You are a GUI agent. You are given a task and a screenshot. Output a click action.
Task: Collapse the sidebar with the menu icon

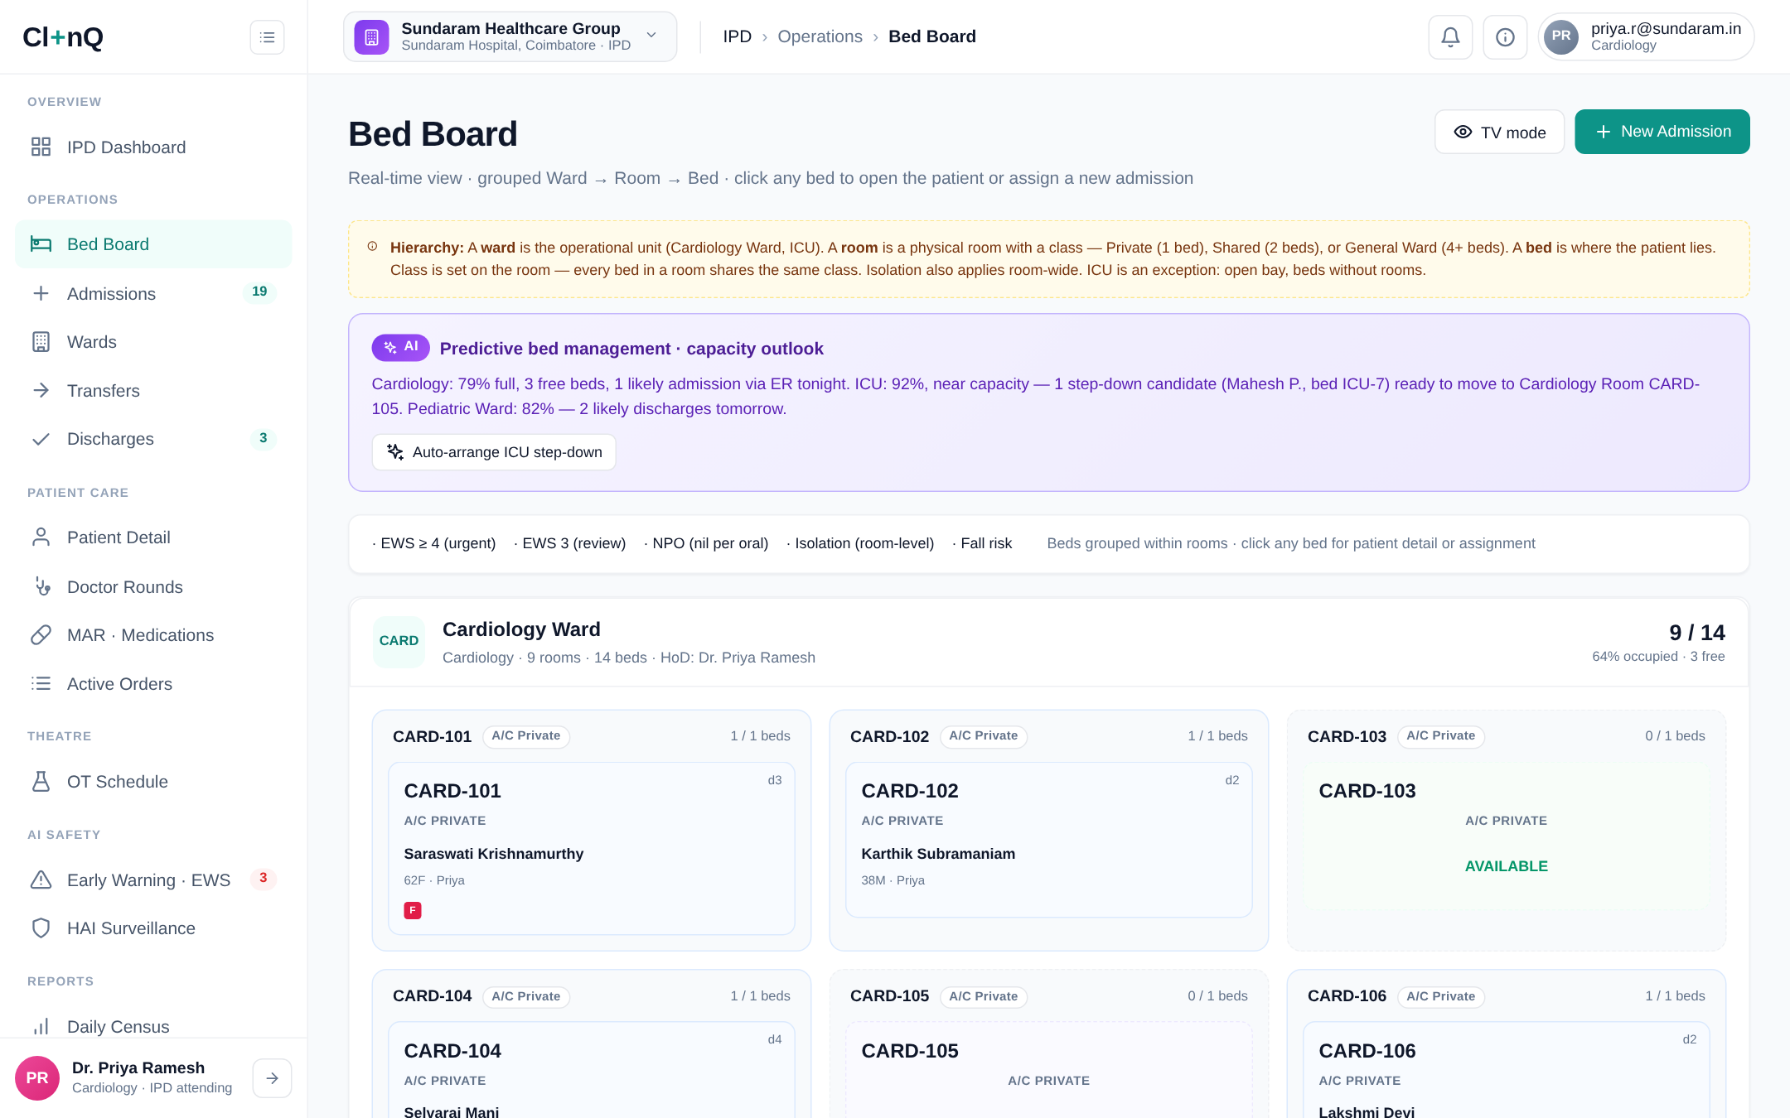pyautogui.click(x=267, y=37)
